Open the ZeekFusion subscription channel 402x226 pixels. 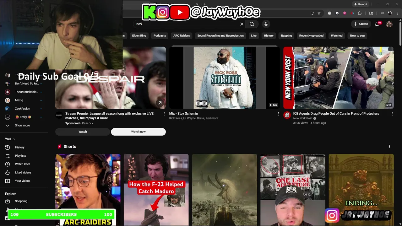click(x=24, y=109)
